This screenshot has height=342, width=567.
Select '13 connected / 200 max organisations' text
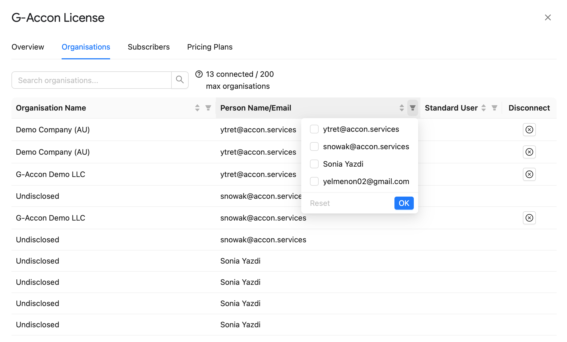click(x=240, y=80)
